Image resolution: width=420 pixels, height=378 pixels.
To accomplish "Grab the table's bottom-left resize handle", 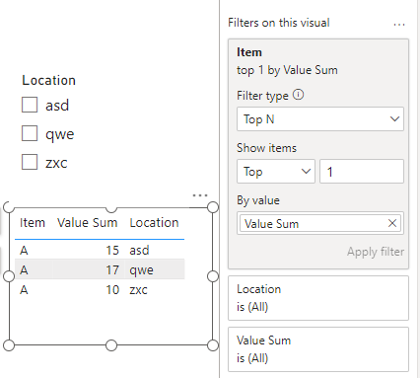I will tap(9, 345).
